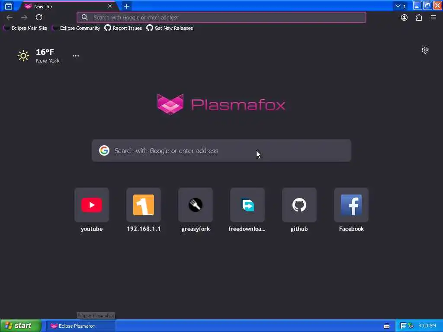Restore down the Plasmafox window
Image resolution: width=443 pixels, height=332 pixels.
427,6
